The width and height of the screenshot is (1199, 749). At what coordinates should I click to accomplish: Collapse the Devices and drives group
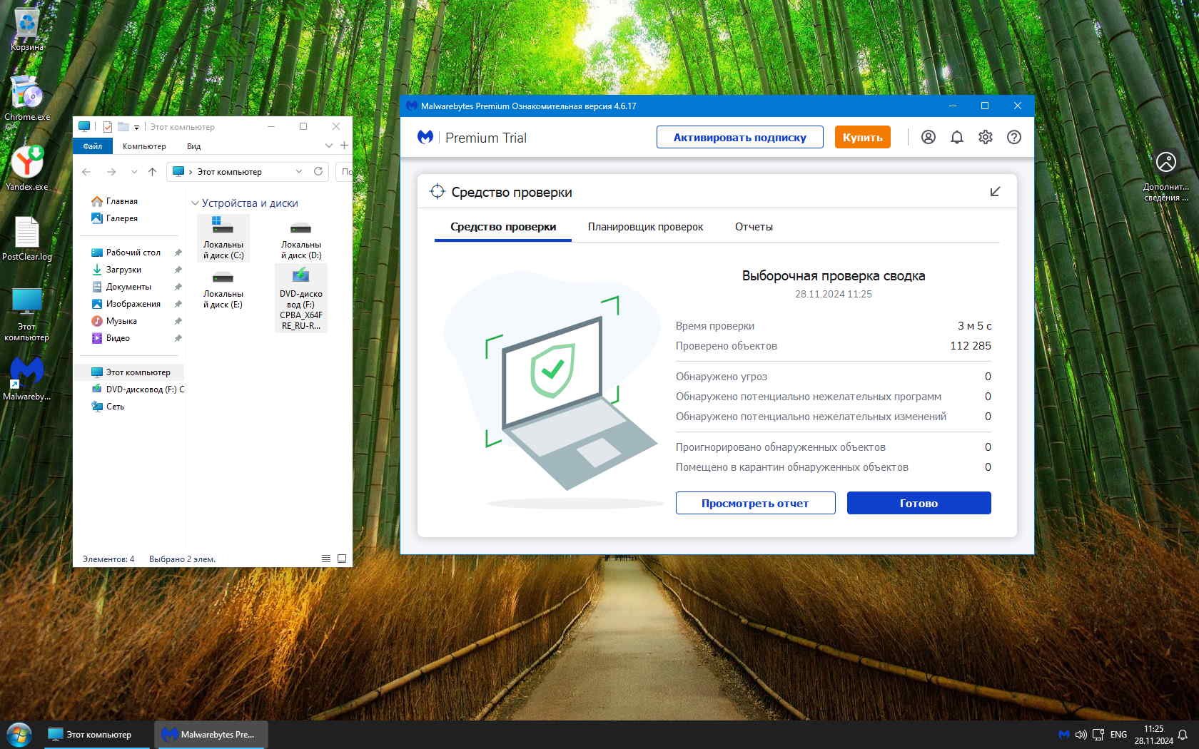click(195, 203)
